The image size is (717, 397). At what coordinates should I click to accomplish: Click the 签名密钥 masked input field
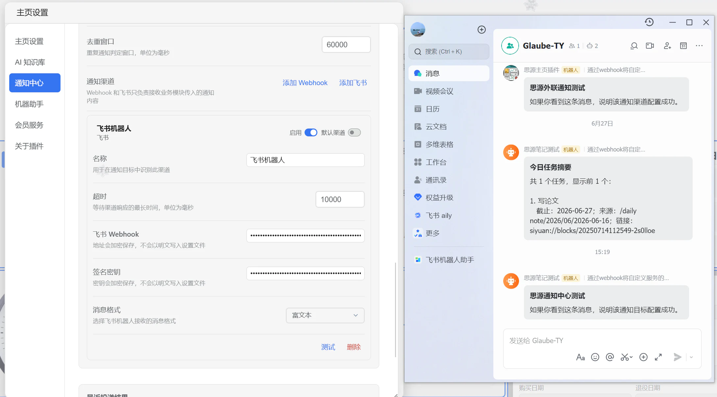(305, 273)
